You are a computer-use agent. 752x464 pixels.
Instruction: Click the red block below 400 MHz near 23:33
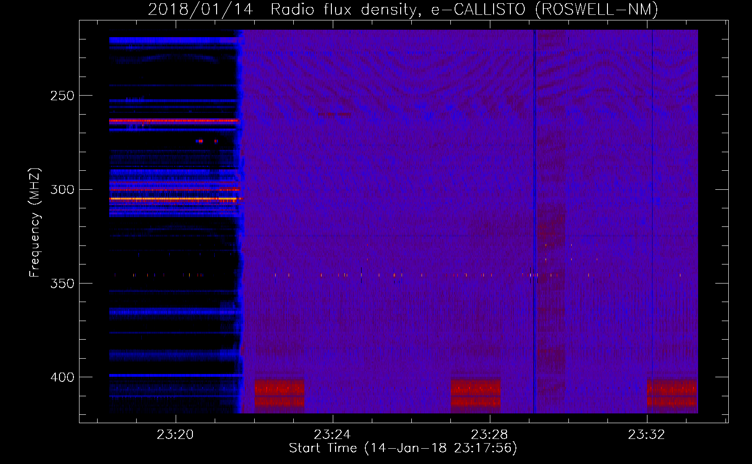[x=672, y=393]
